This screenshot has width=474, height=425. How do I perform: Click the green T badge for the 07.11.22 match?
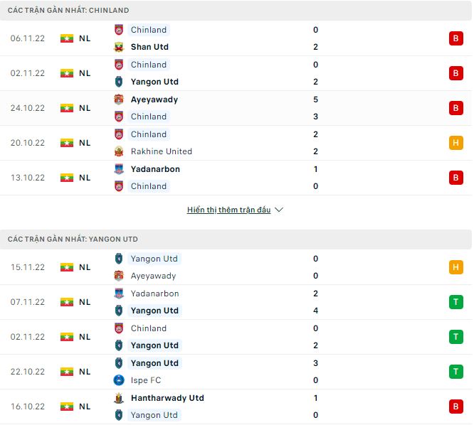pos(456,302)
